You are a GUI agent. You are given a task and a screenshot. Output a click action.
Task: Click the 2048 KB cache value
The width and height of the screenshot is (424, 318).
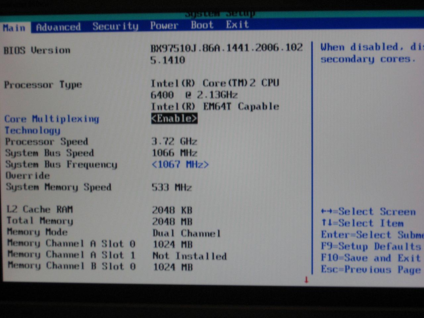tap(172, 210)
